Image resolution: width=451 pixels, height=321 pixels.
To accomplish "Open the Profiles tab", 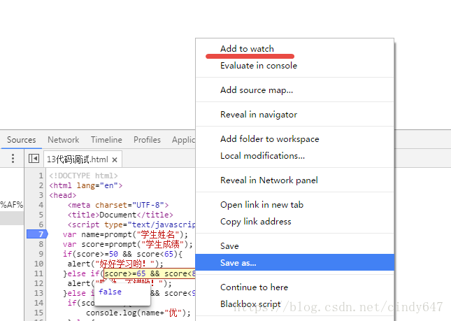I will coord(147,140).
